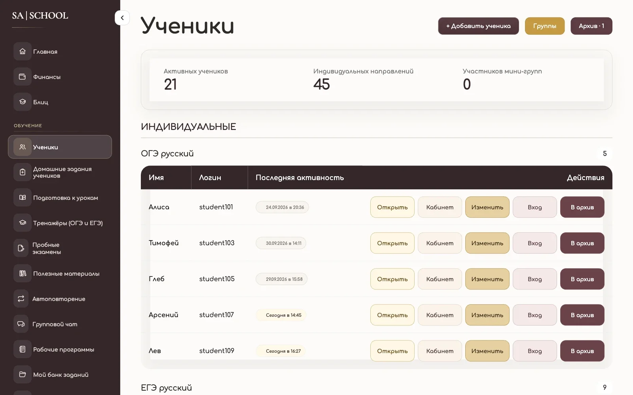Click the Пробные экзамены document icon

pyautogui.click(x=21, y=248)
